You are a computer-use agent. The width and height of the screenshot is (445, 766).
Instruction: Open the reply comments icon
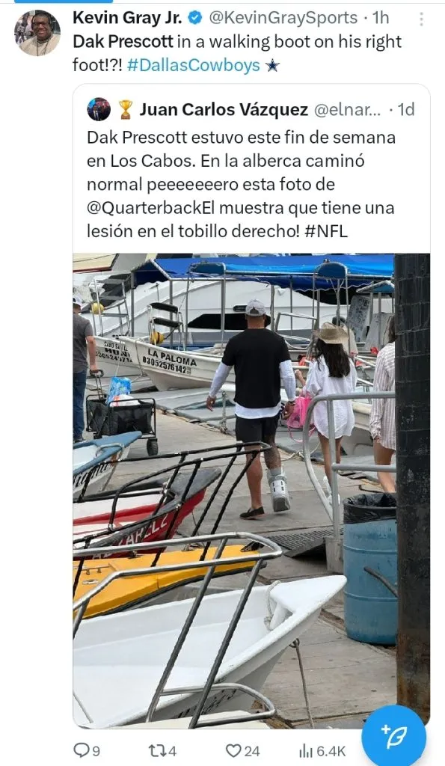(x=81, y=750)
